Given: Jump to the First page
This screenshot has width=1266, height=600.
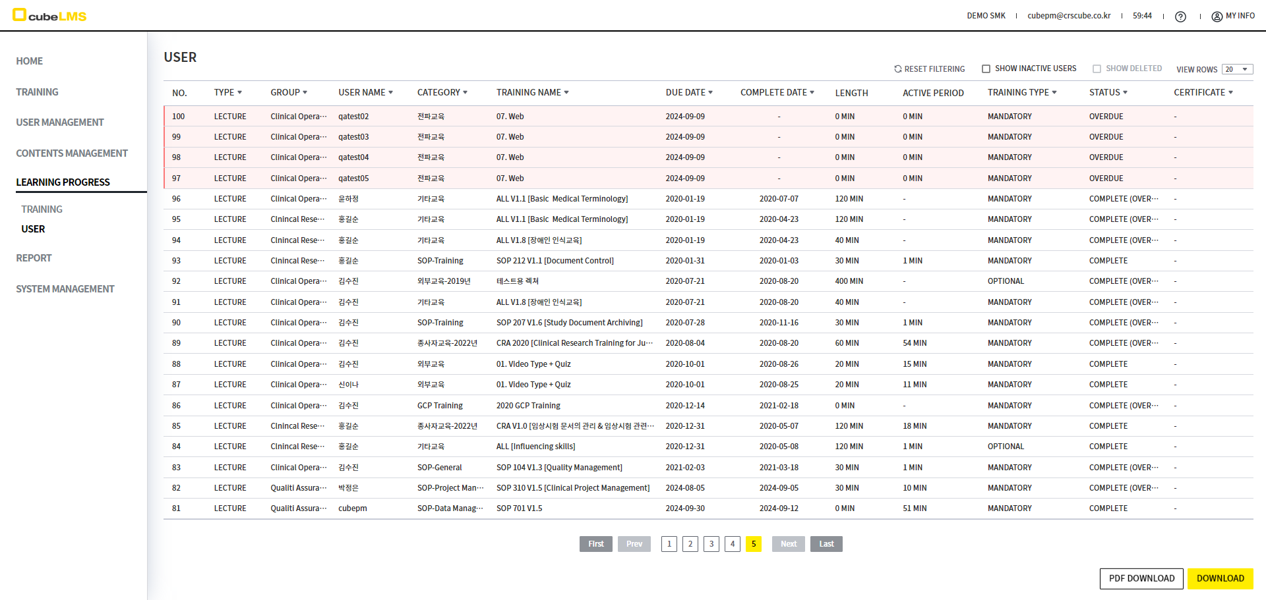Looking at the screenshot, I should (595, 544).
